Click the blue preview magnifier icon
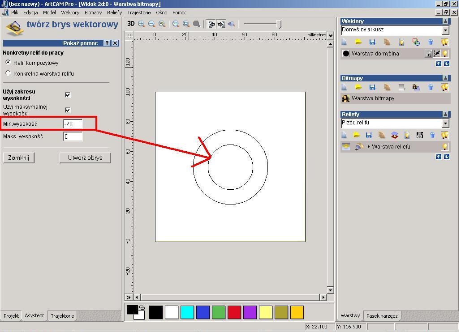 click(231, 24)
